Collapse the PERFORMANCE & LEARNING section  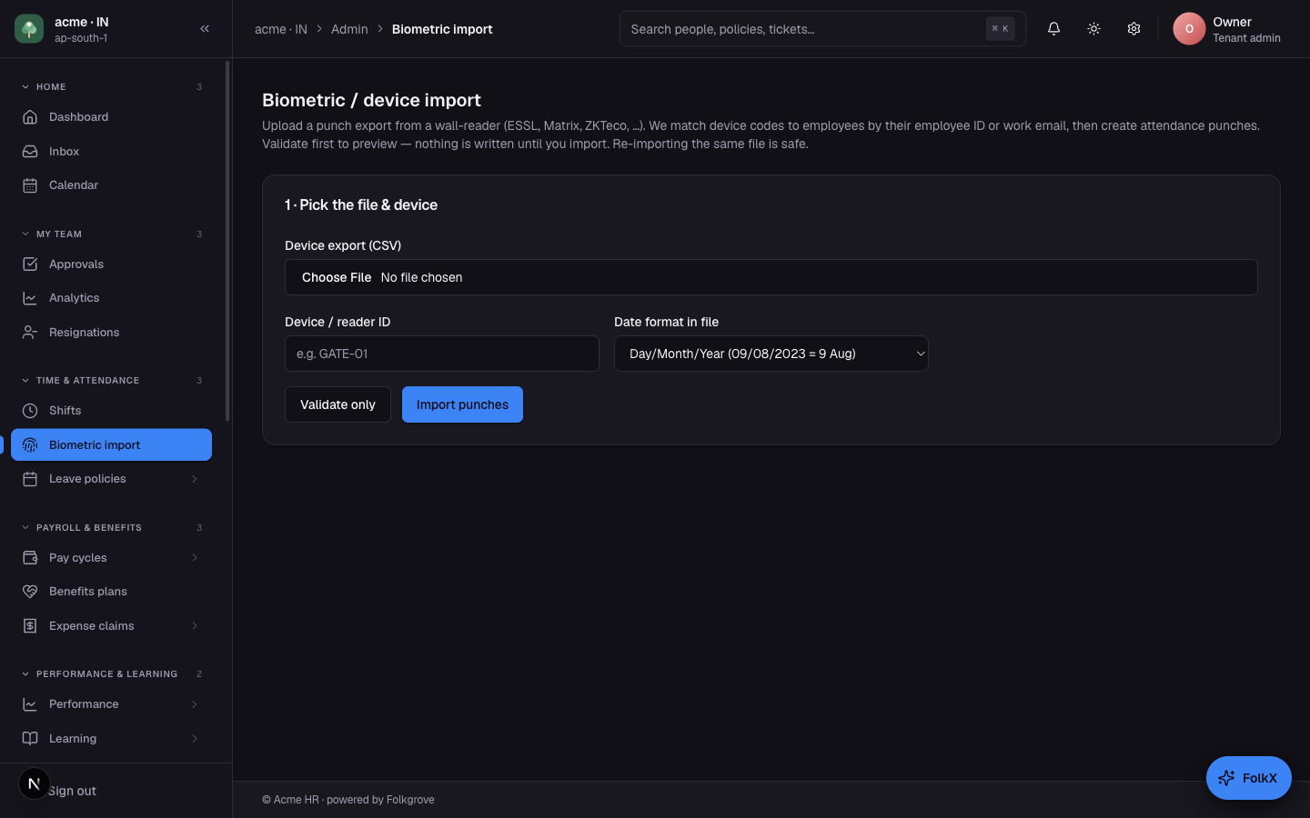point(25,674)
